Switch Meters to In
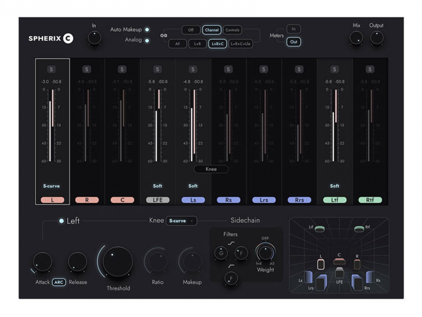 point(294,29)
